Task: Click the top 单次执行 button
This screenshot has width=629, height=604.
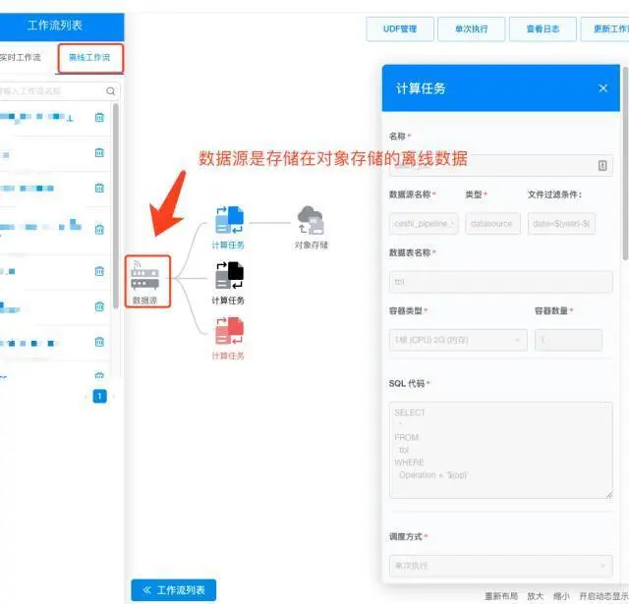Action: (472, 29)
